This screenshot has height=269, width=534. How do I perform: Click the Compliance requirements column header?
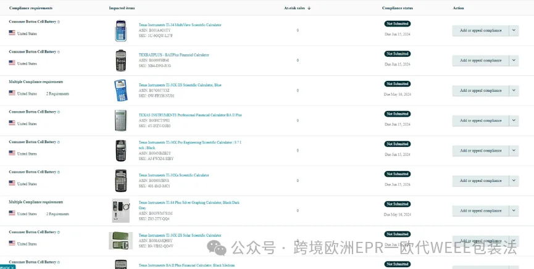[x=31, y=8]
